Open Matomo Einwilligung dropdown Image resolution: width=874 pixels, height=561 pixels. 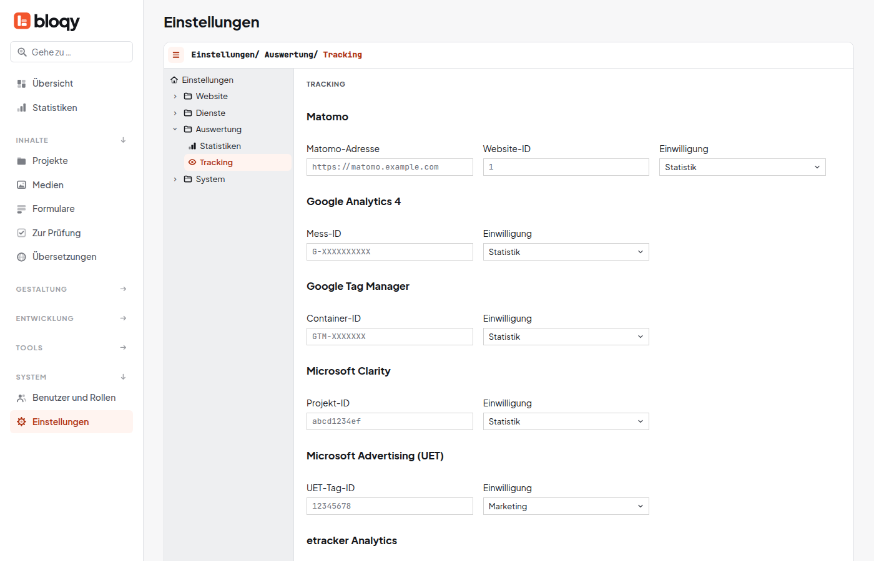click(742, 167)
